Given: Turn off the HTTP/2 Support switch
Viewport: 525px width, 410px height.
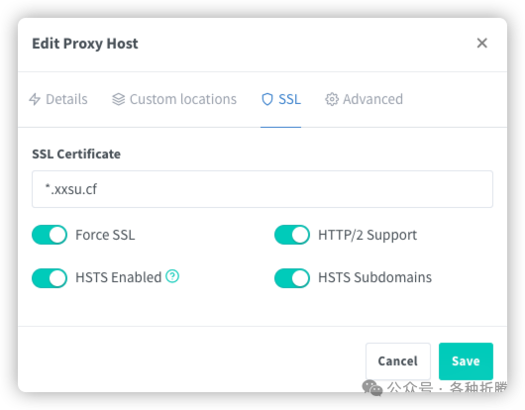Looking at the screenshot, I should (x=292, y=235).
